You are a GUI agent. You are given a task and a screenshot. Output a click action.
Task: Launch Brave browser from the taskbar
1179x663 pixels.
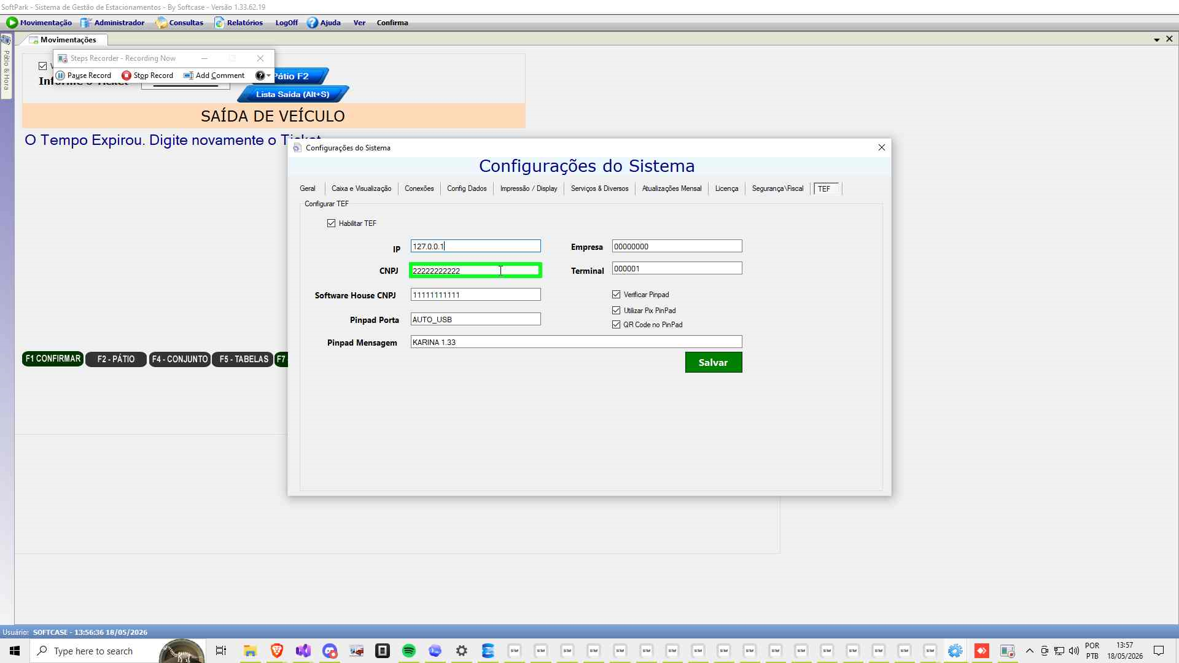[x=277, y=651]
